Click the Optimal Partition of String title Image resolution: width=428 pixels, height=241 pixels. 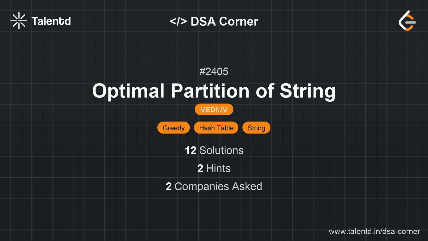pos(214,91)
